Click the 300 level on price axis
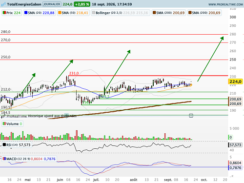Image resolution: width=244 pixels, height=183 pixels. pyautogui.click(x=233, y=17)
